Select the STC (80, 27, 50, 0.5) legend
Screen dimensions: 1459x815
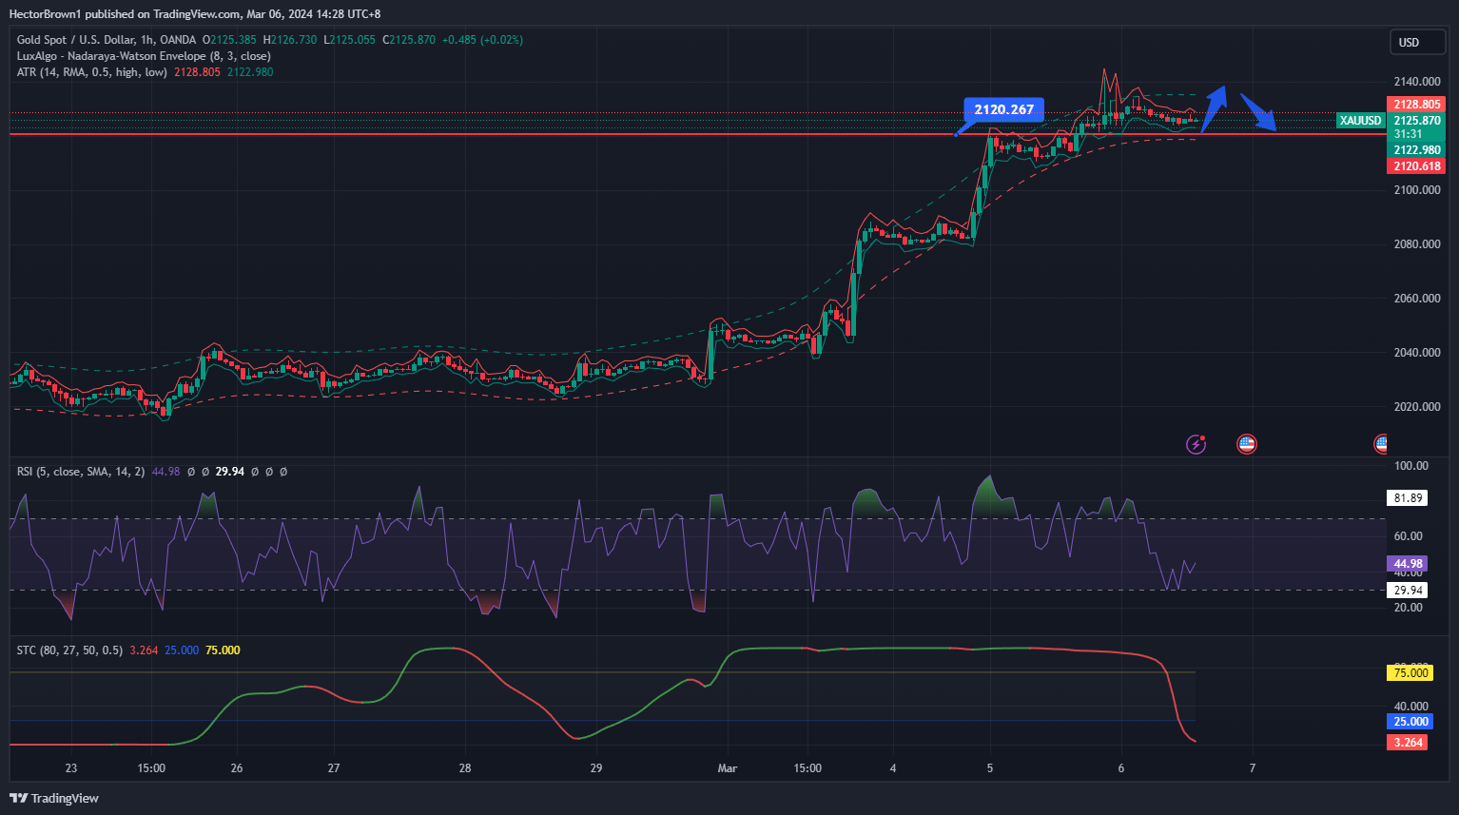click(x=69, y=650)
